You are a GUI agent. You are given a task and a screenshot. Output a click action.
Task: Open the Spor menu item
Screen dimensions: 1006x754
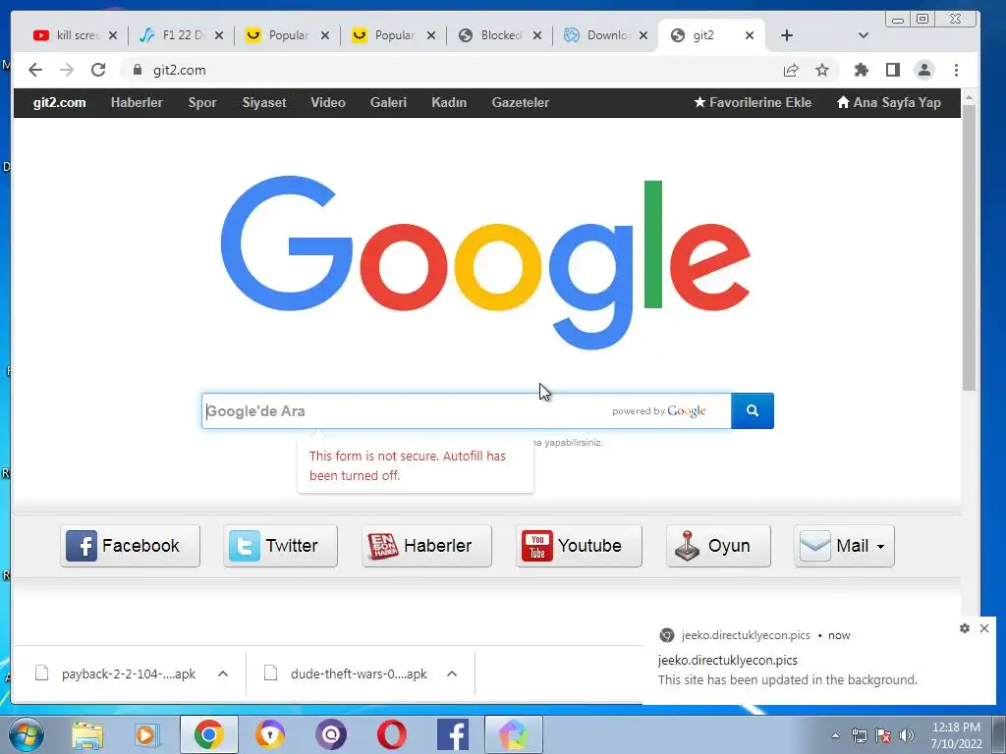click(x=202, y=102)
